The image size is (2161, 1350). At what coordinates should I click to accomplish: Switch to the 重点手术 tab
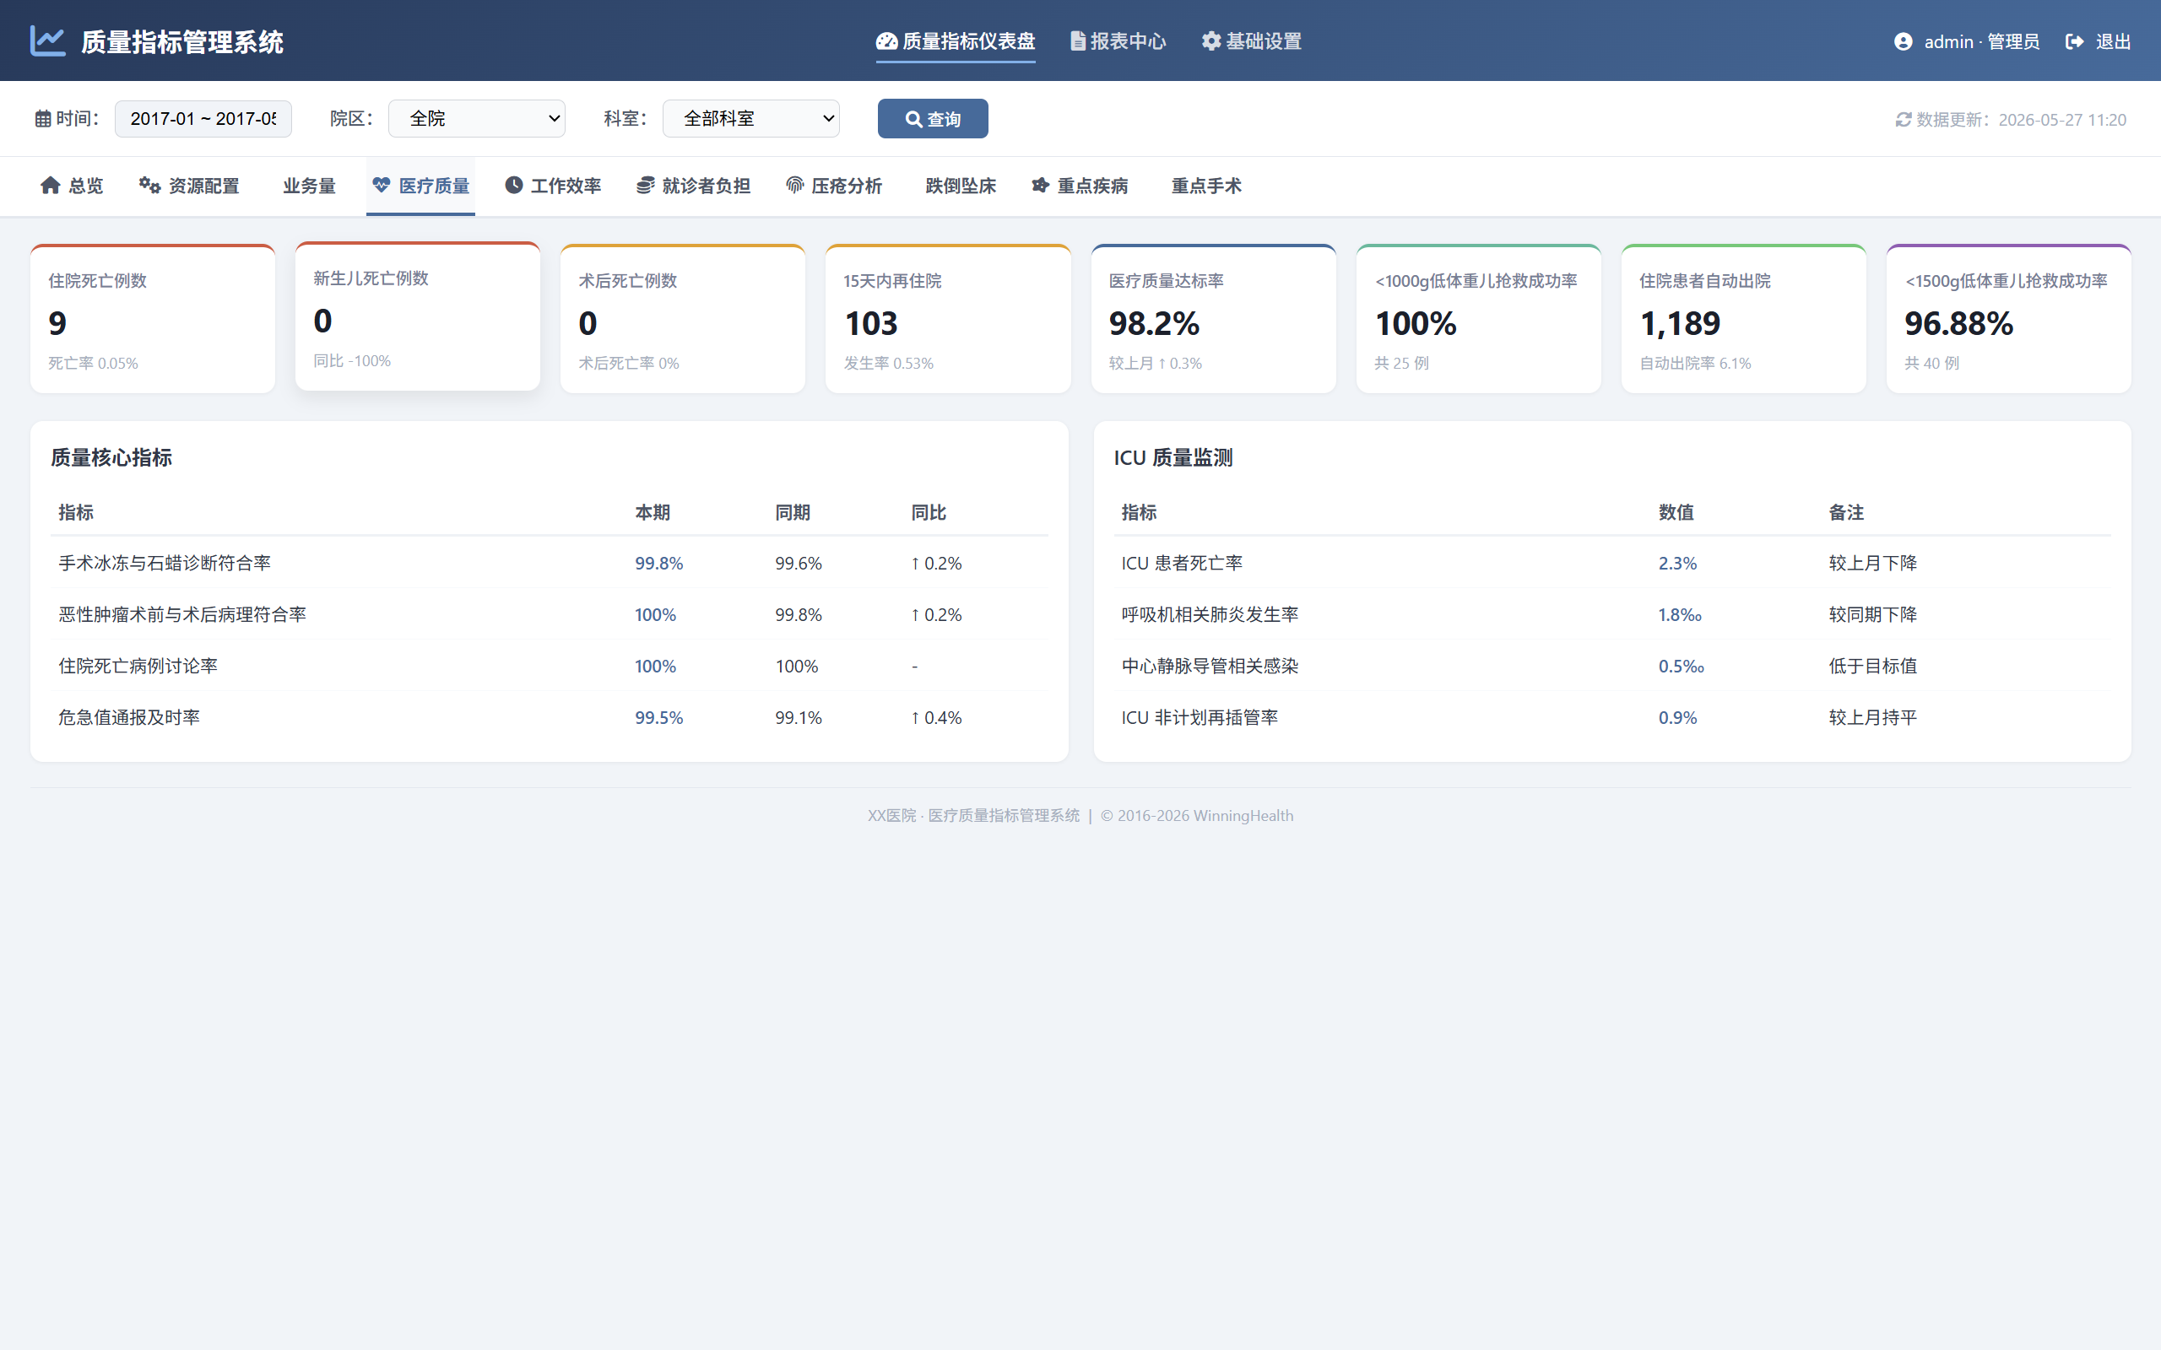pyautogui.click(x=1205, y=186)
